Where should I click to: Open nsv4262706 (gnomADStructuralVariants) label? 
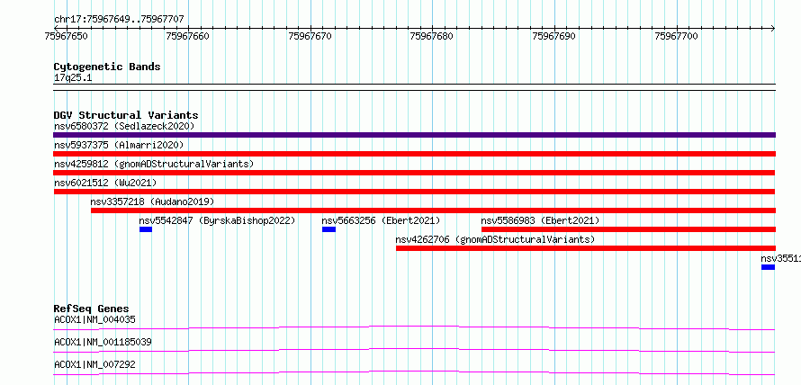(x=496, y=239)
